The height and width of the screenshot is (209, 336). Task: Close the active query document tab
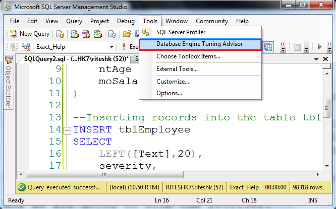click(x=325, y=59)
